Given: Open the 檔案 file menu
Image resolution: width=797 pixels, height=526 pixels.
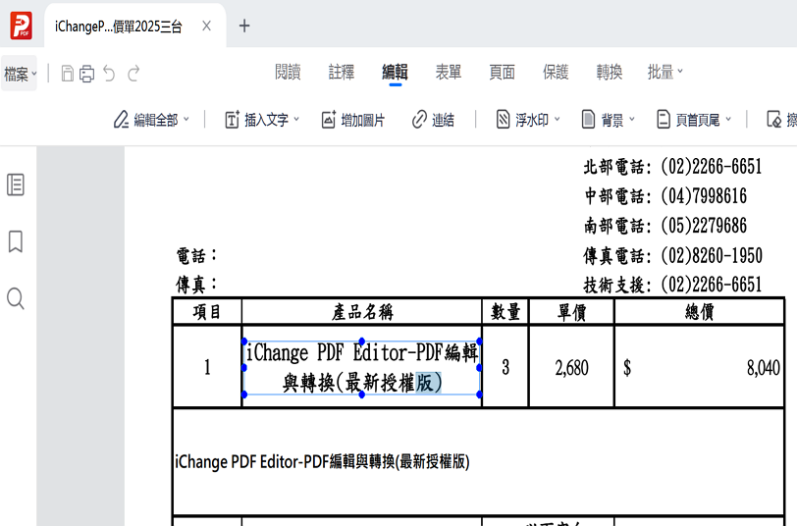Looking at the screenshot, I should pos(20,74).
